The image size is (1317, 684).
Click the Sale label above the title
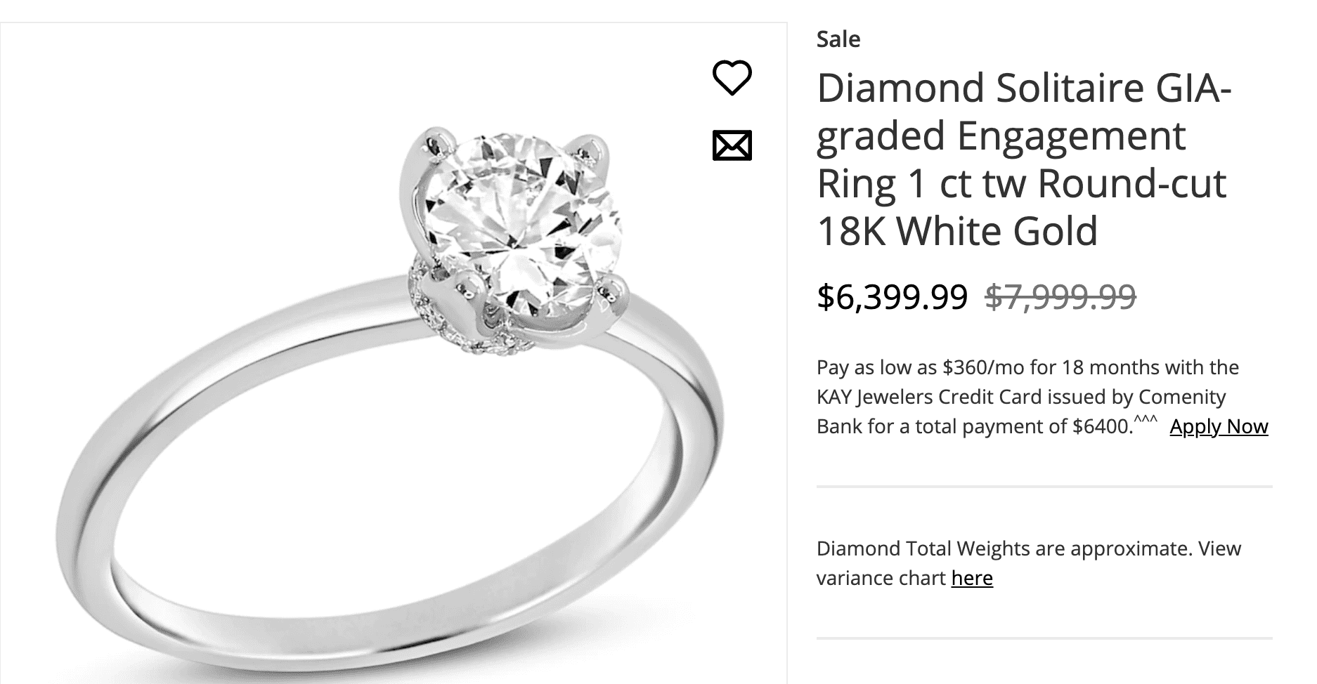(x=838, y=39)
